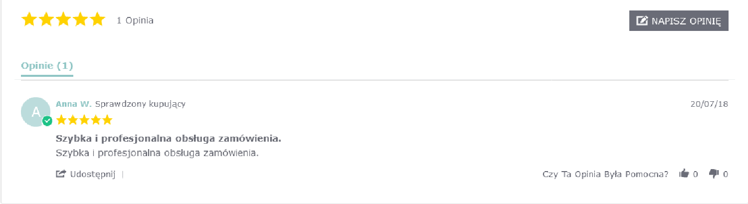Click reviewer avatar circle with letter A

click(35, 112)
